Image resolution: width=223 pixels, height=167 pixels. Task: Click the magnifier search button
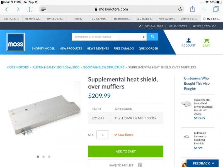point(152,37)
